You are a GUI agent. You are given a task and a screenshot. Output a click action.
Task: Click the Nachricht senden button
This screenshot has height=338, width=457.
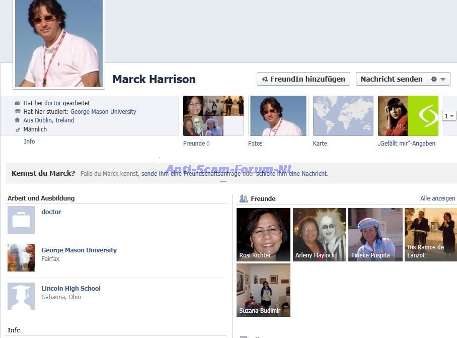click(x=391, y=79)
